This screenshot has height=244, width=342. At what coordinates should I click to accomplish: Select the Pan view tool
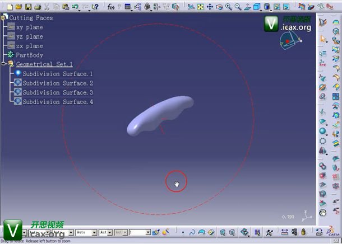tap(210, 7)
